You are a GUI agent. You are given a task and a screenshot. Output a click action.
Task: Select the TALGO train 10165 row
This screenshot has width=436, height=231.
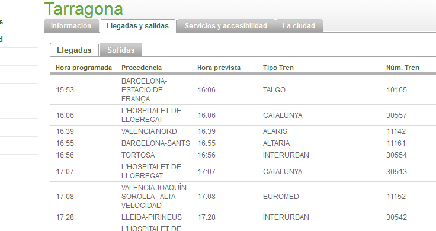pyautogui.click(x=243, y=90)
